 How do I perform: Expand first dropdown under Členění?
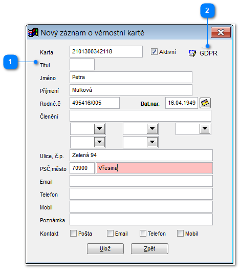click(x=100, y=129)
